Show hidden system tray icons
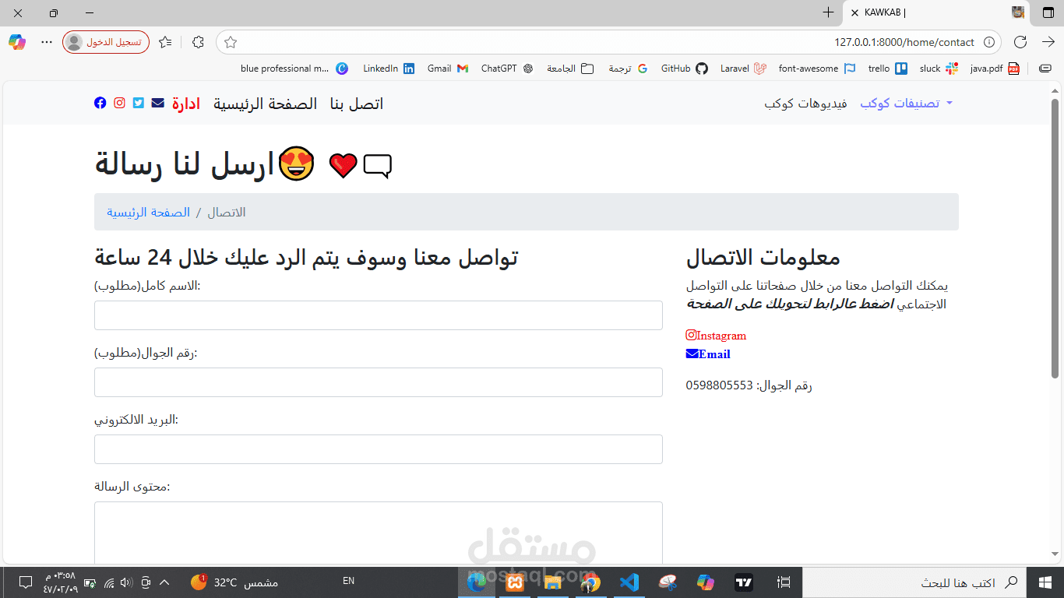The width and height of the screenshot is (1064, 598). click(164, 582)
